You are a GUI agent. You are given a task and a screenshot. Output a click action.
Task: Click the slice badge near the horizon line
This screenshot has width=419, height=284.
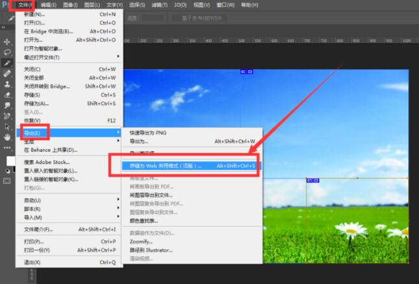point(313,181)
